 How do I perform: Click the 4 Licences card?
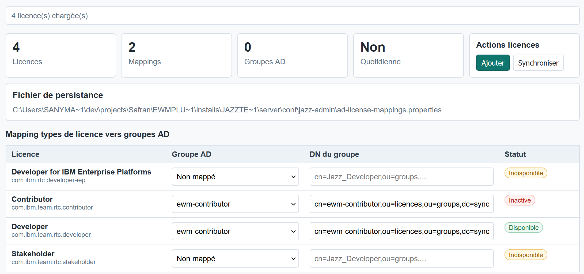61,55
